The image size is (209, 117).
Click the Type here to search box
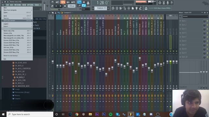[30, 114]
